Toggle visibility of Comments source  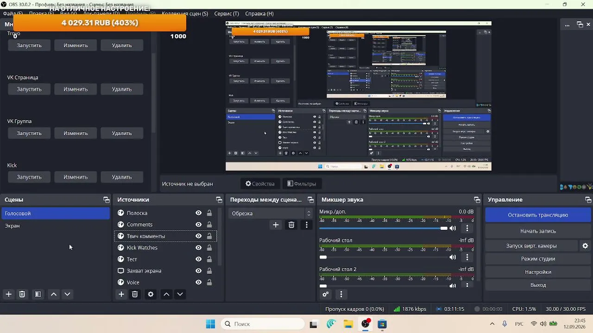coord(198,224)
